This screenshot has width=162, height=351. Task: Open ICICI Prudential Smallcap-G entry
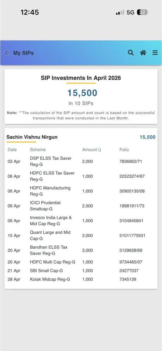(81, 206)
